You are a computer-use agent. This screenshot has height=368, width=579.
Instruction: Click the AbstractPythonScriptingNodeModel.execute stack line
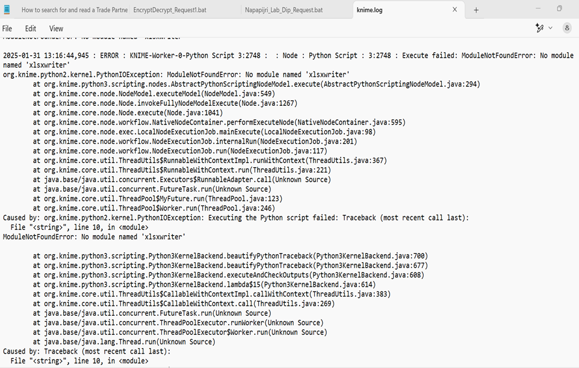click(x=256, y=84)
